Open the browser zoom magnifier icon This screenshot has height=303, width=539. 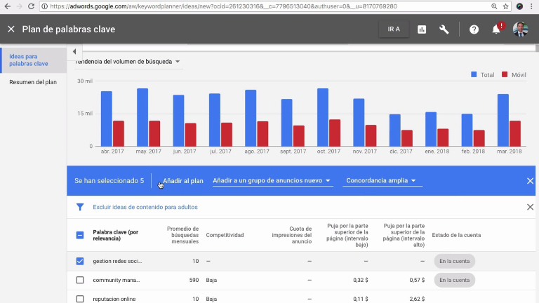(494, 6)
